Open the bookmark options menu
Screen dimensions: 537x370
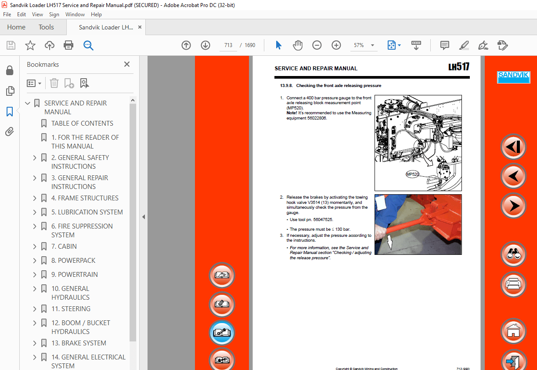pyautogui.click(x=34, y=83)
